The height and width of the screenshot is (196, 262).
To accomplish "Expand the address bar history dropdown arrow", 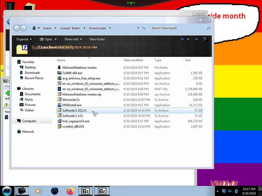I will (138, 28).
